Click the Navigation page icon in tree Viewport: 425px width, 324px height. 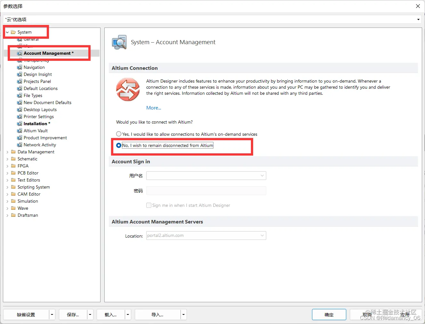20,67
